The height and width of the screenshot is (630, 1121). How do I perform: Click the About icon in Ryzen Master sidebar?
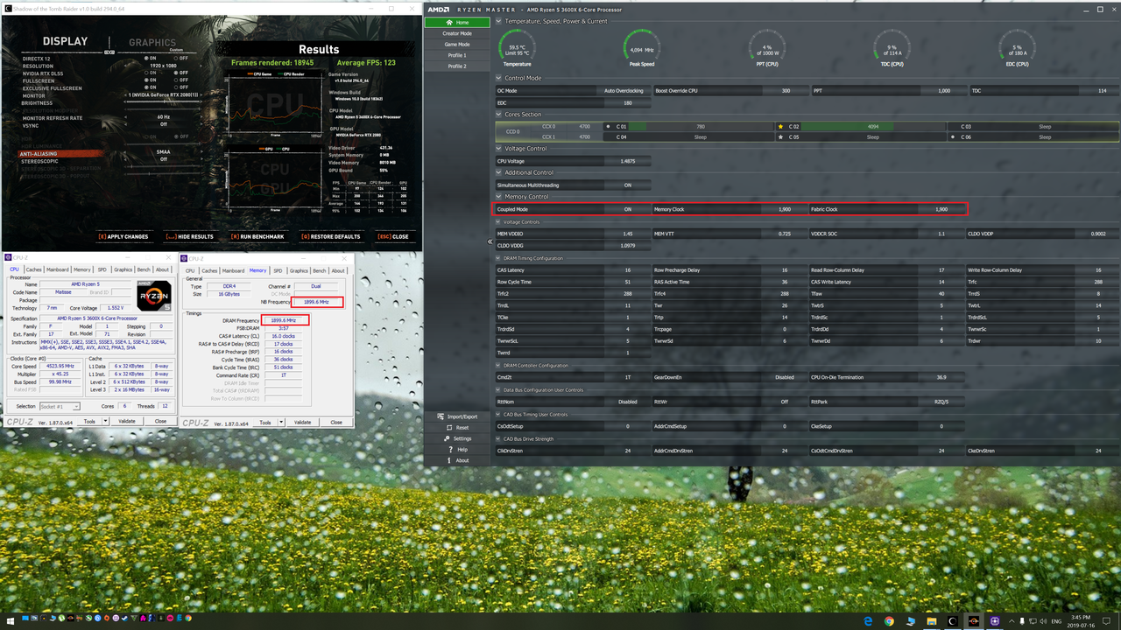tap(448, 460)
